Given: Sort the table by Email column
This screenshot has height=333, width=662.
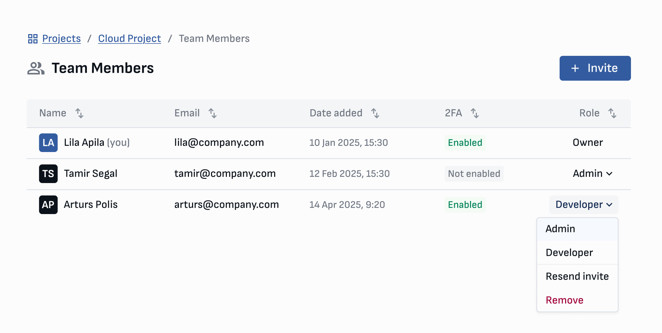Looking at the screenshot, I should tap(212, 113).
